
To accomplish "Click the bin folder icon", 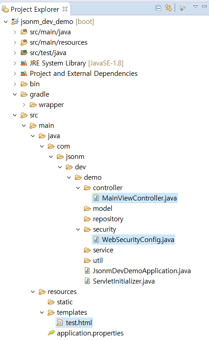I will [24, 84].
